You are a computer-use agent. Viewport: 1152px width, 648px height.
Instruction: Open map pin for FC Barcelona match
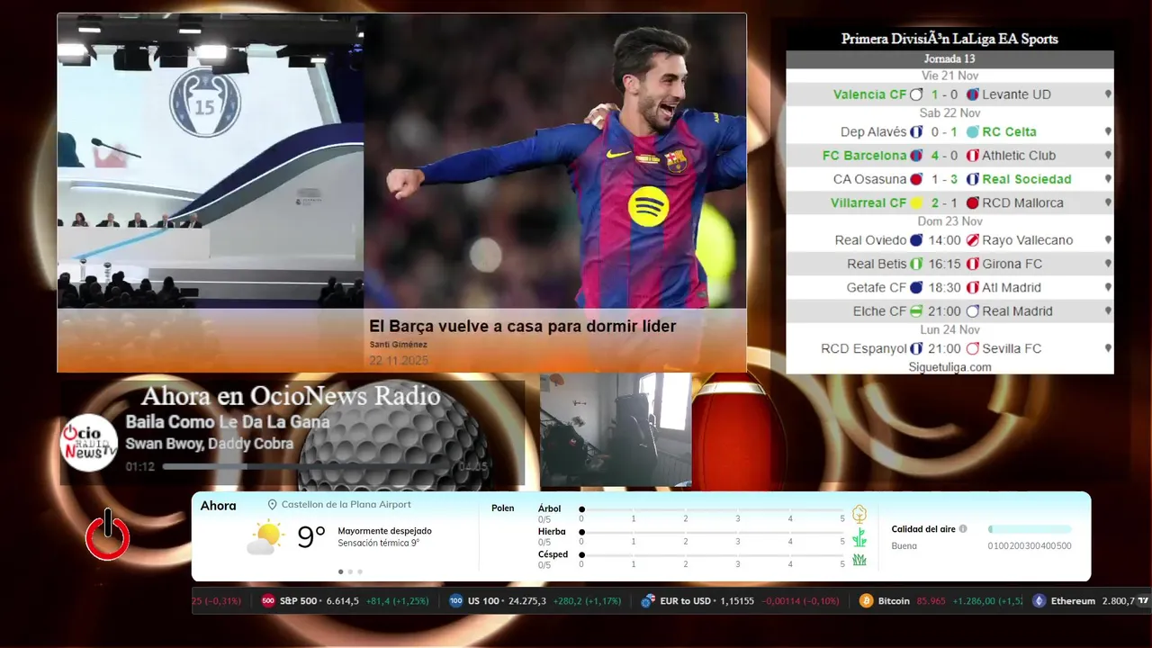1108,156
